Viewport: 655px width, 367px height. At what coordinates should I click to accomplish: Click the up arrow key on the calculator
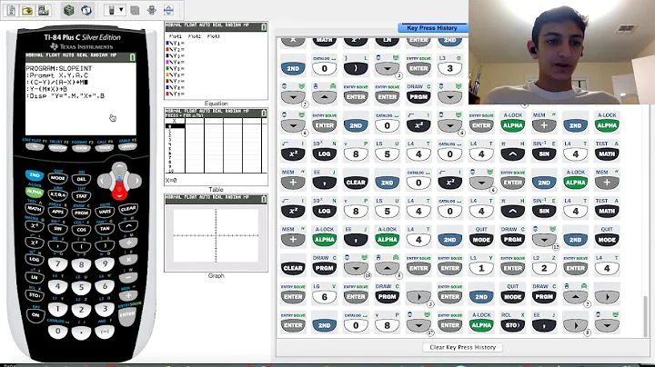click(x=119, y=168)
